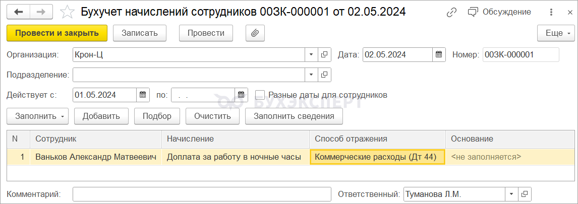Open calendar for the по end date

(241, 95)
